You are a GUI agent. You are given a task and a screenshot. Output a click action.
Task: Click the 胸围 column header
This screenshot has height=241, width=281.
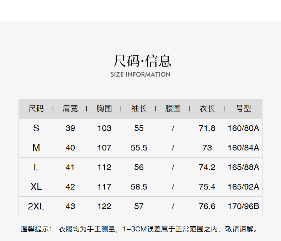pyautogui.click(x=104, y=109)
